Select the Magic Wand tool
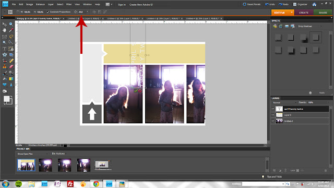Viewport: 334px width, 188px height. [5, 42]
